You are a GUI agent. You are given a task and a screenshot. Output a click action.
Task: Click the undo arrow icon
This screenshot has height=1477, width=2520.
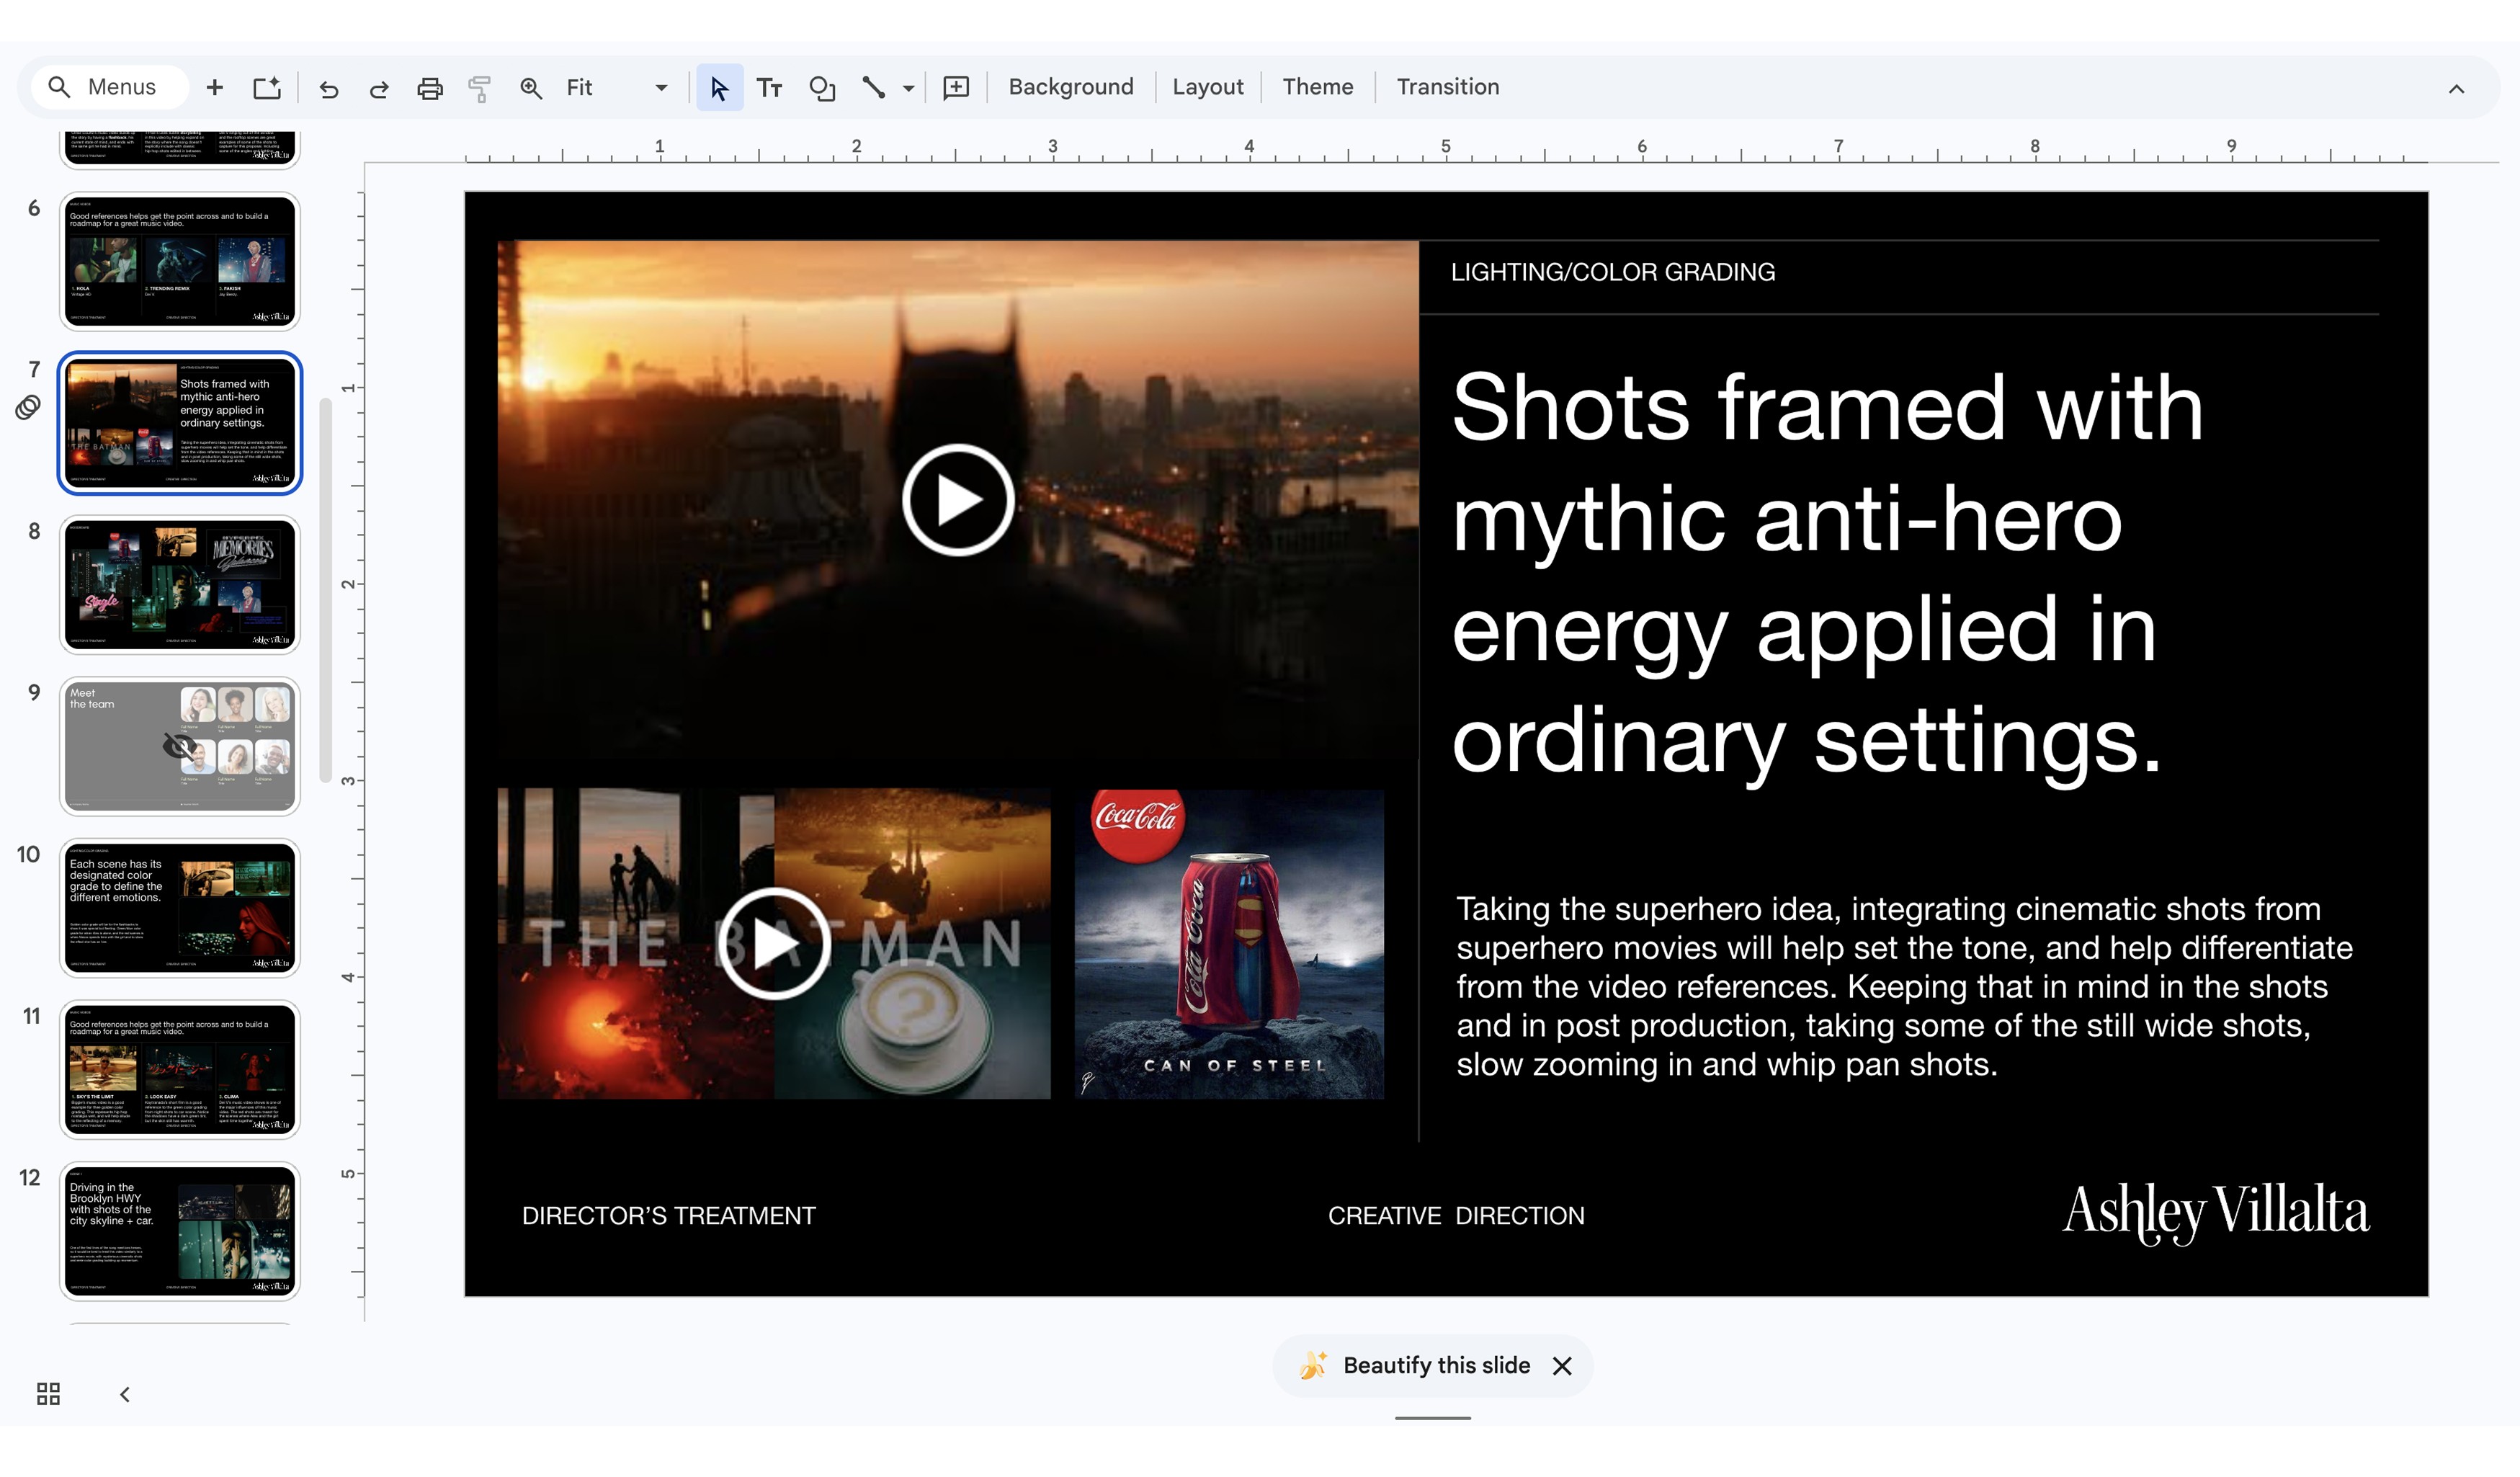(328, 88)
